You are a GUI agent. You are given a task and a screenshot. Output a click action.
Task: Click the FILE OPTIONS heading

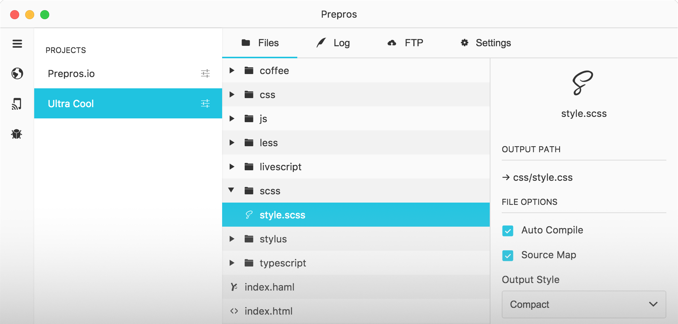[530, 202]
